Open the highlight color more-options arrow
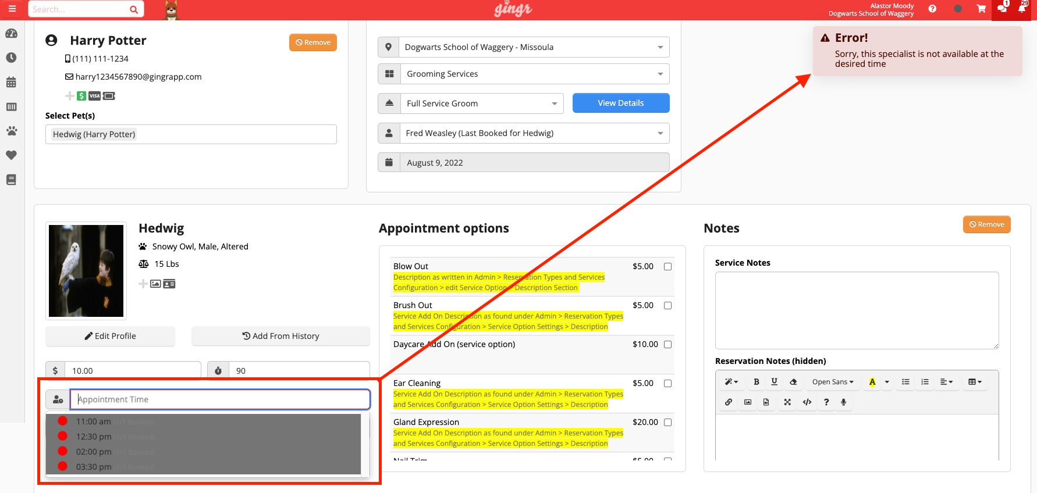This screenshot has width=1037, height=493. pos(887,382)
